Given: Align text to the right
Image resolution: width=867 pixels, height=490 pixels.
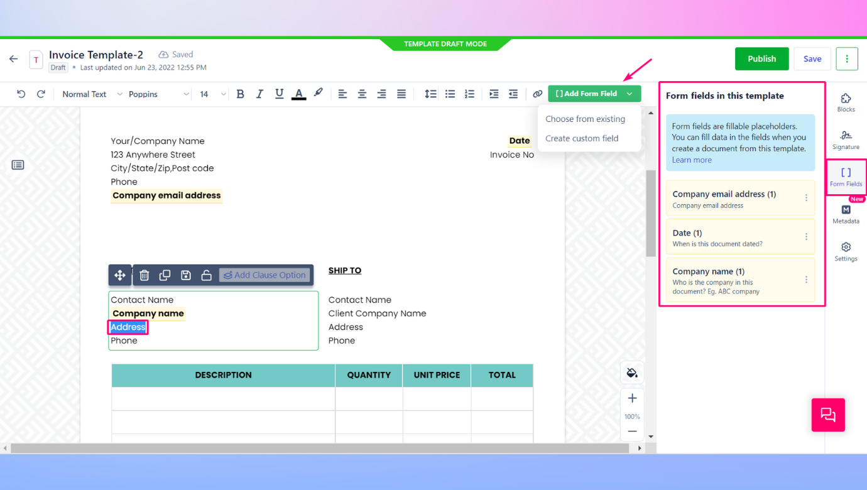Looking at the screenshot, I should coord(381,94).
